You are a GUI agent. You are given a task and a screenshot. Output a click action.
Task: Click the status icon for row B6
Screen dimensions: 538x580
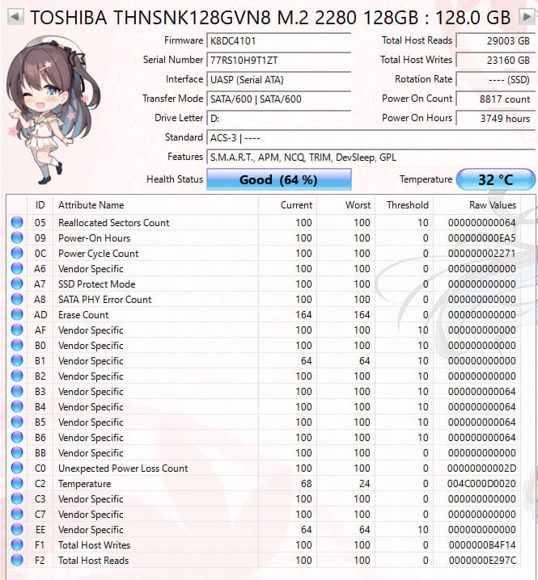17,437
